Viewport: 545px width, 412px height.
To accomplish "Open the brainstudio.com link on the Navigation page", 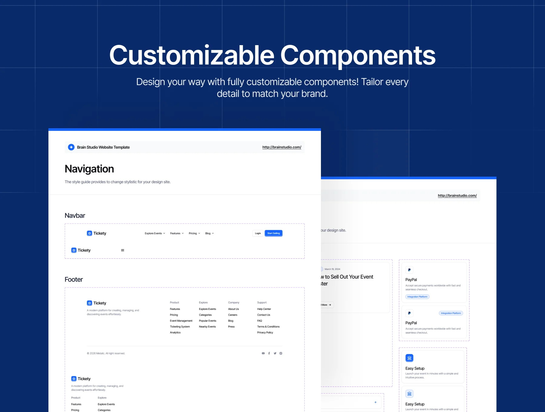I will [x=282, y=147].
